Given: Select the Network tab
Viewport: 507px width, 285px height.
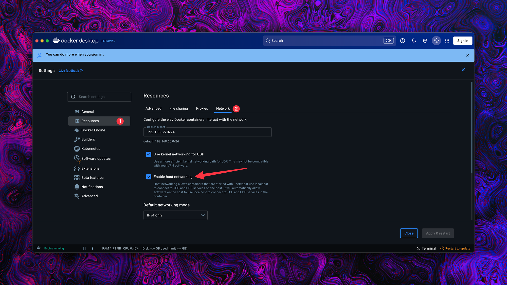Looking at the screenshot, I should pyautogui.click(x=223, y=108).
